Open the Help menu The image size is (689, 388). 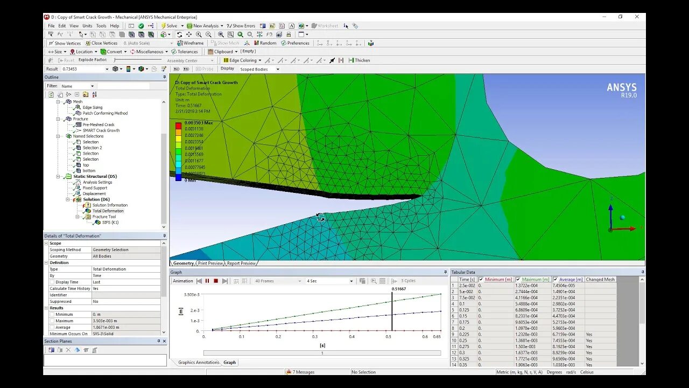point(115,26)
